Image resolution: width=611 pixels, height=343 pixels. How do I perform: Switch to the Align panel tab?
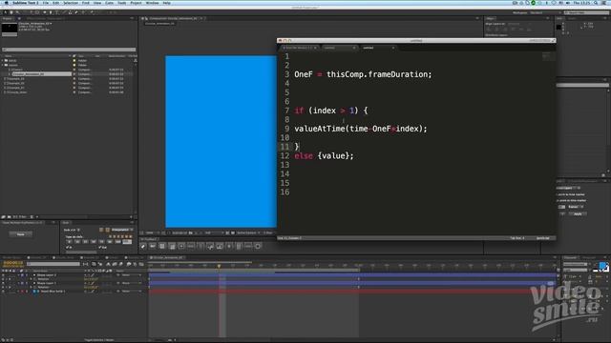coord(490,19)
